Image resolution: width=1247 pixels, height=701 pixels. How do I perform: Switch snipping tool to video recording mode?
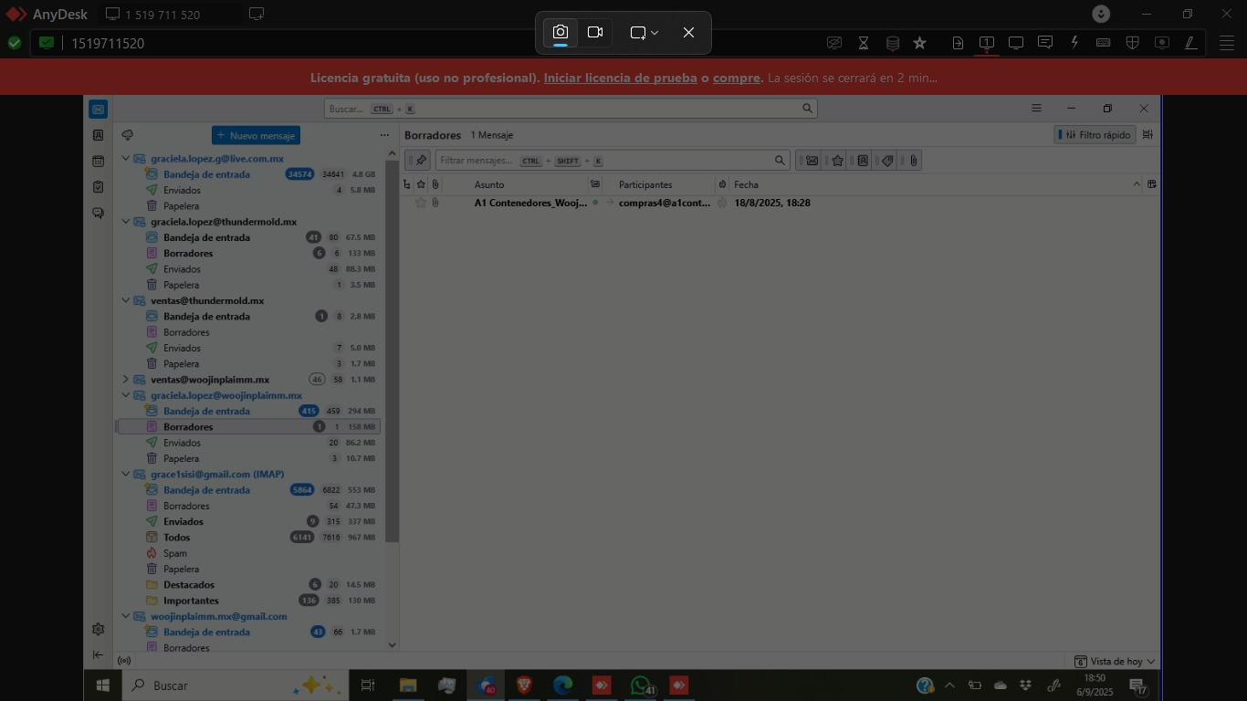[x=595, y=33]
